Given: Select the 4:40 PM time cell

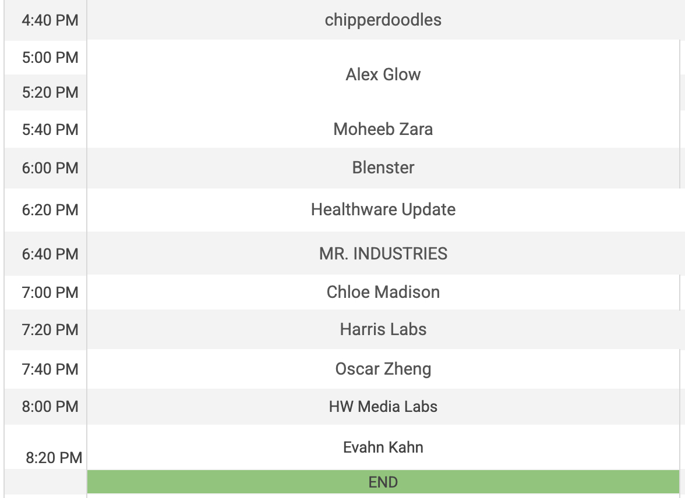Looking at the screenshot, I should (50, 20).
